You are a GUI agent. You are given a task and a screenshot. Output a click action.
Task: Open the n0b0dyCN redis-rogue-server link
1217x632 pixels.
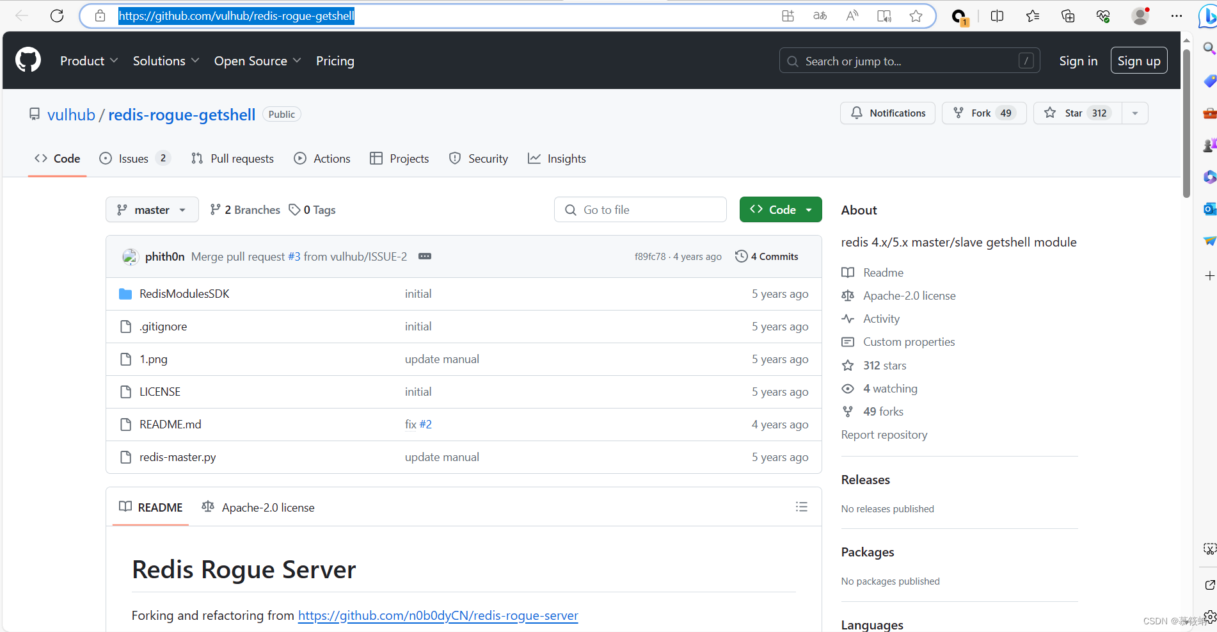coord(438,615)
